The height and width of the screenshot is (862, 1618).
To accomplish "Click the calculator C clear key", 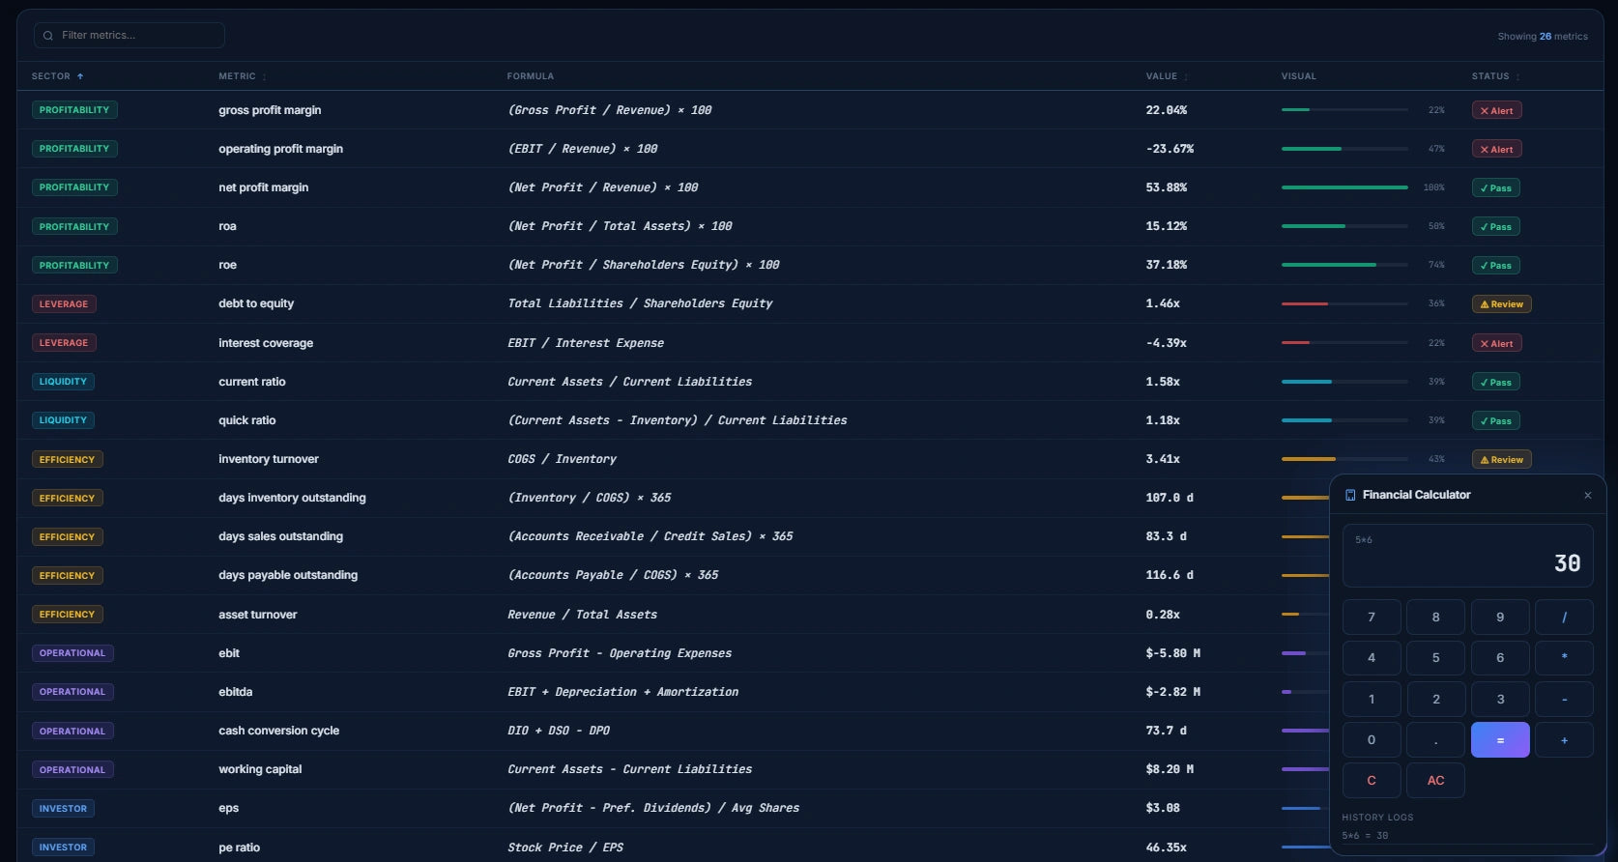I will tap(1371, 781).
